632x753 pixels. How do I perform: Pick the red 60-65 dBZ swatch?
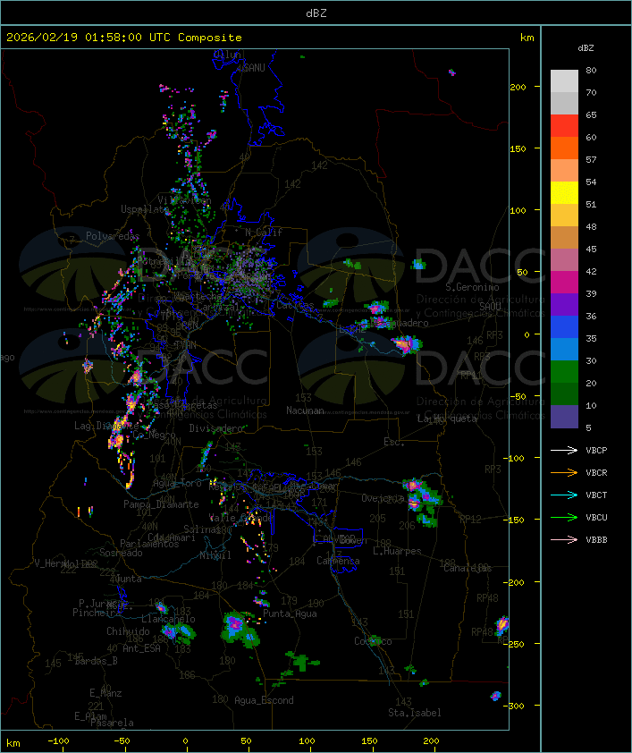[564, 126]
